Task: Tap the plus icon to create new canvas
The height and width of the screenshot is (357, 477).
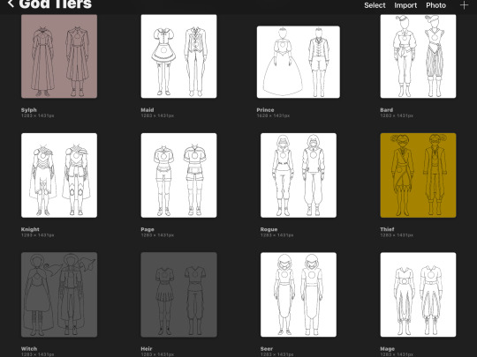Action: coord(464,5)
